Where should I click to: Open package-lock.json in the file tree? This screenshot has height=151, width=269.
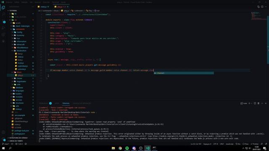21,130
